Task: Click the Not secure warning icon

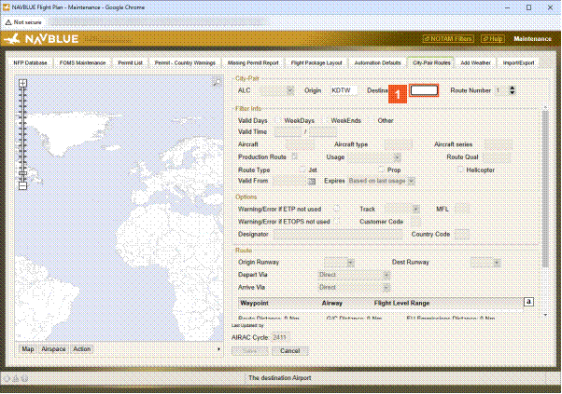Action: click(8, 22)
